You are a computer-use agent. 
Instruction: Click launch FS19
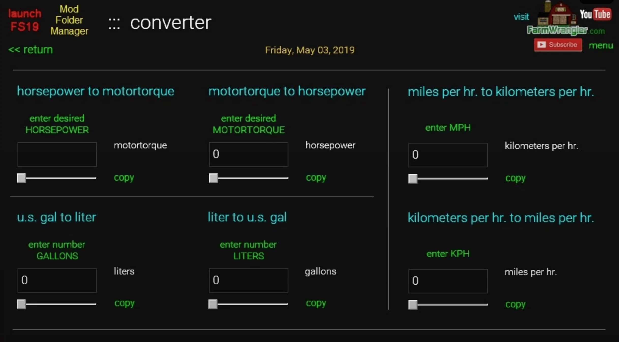pos(24,20)
